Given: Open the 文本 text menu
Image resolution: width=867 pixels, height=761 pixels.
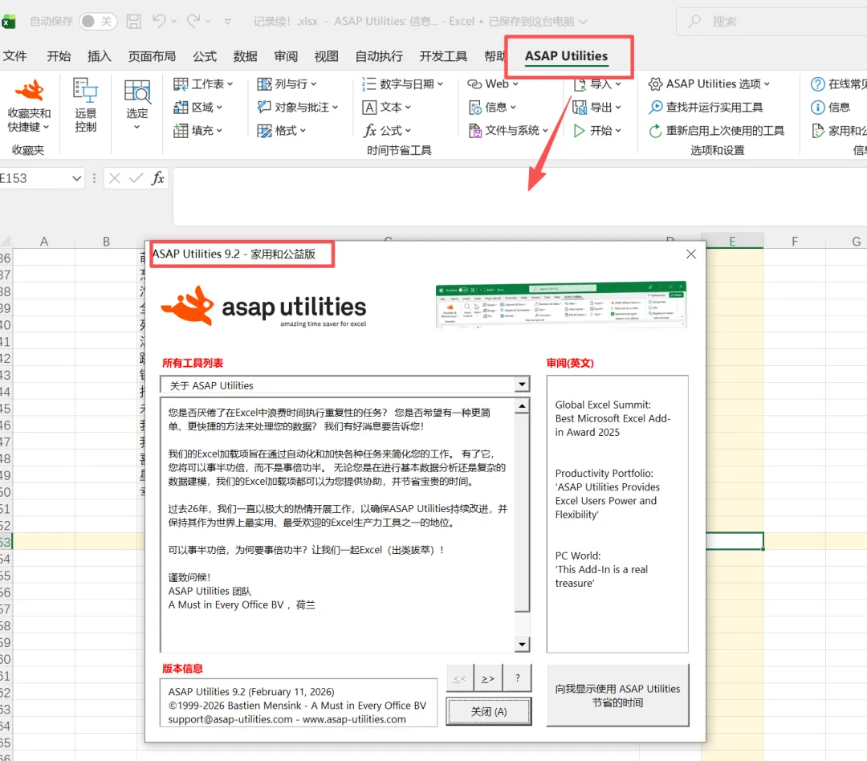Looking at the screenshot, I should (x=386, y=108).
